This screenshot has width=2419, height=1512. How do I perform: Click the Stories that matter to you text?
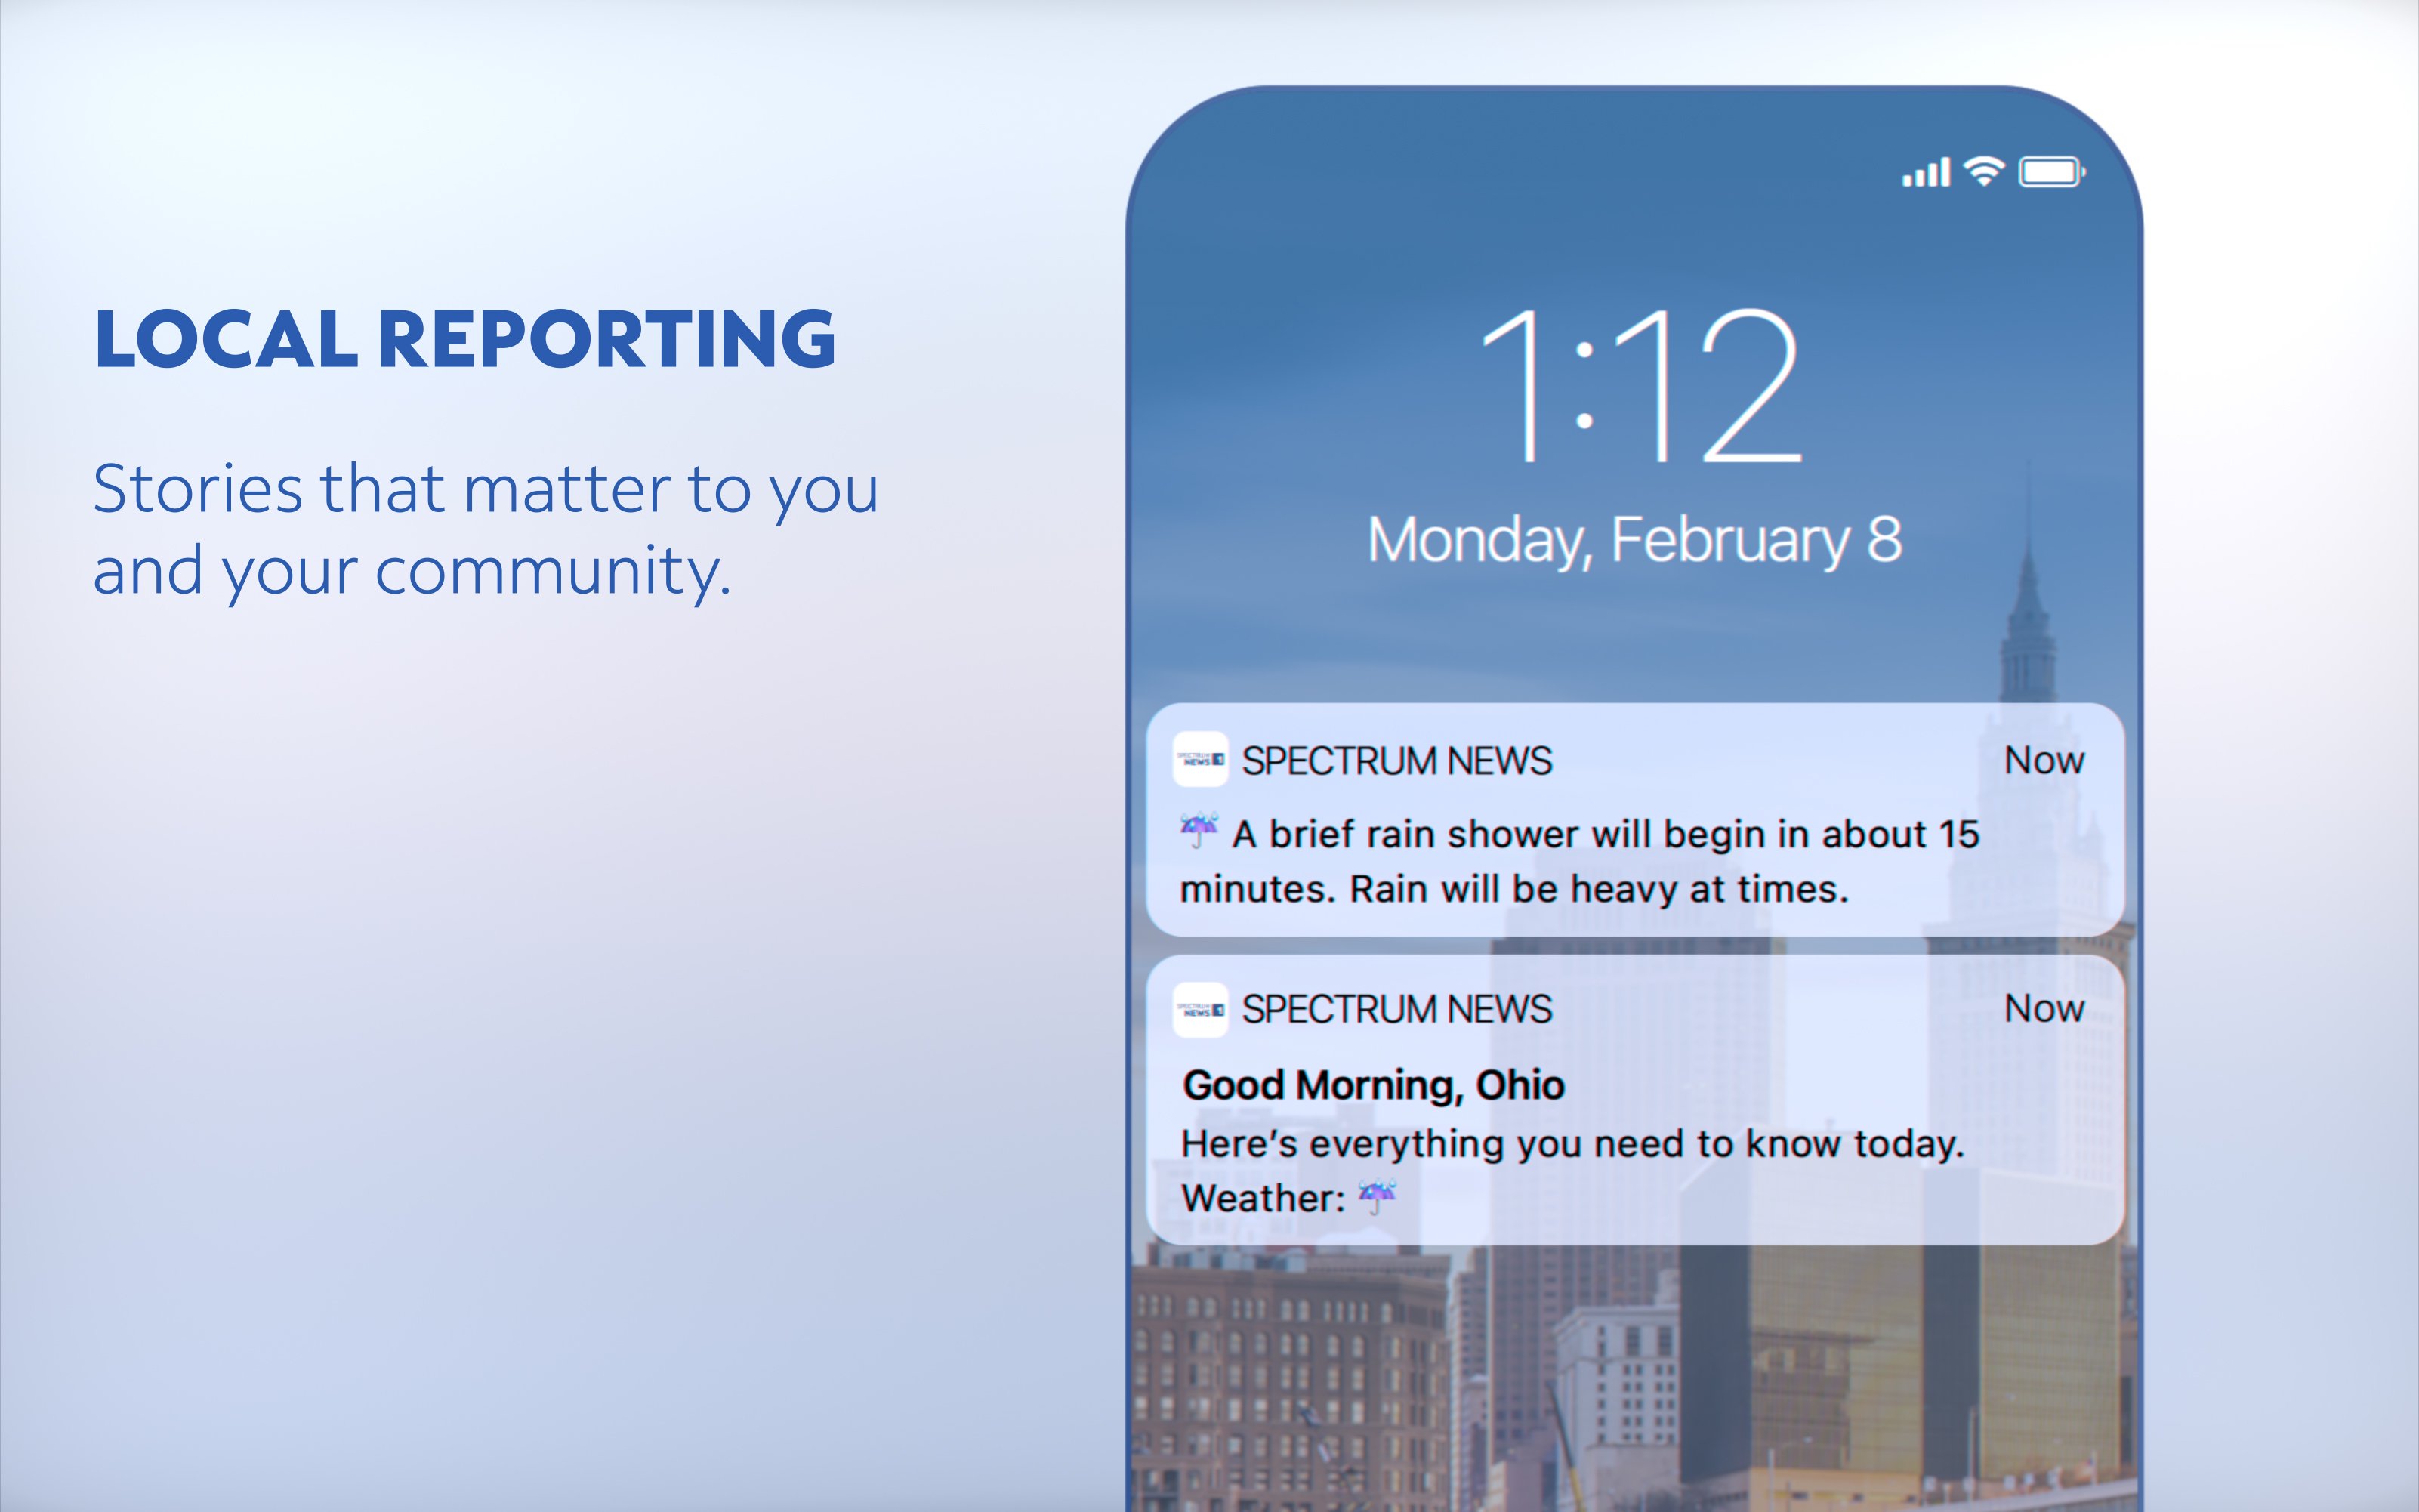(x=485, y=490)
